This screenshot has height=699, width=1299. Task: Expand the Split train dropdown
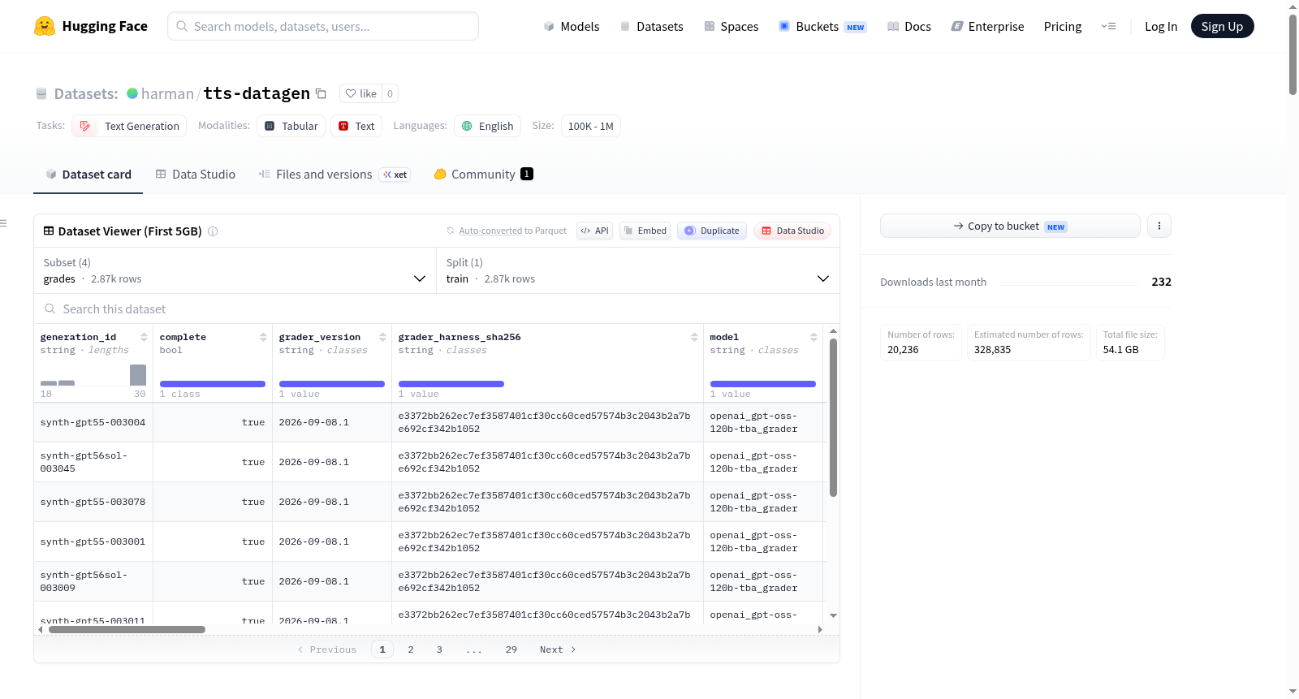click(x=638, y=270)
